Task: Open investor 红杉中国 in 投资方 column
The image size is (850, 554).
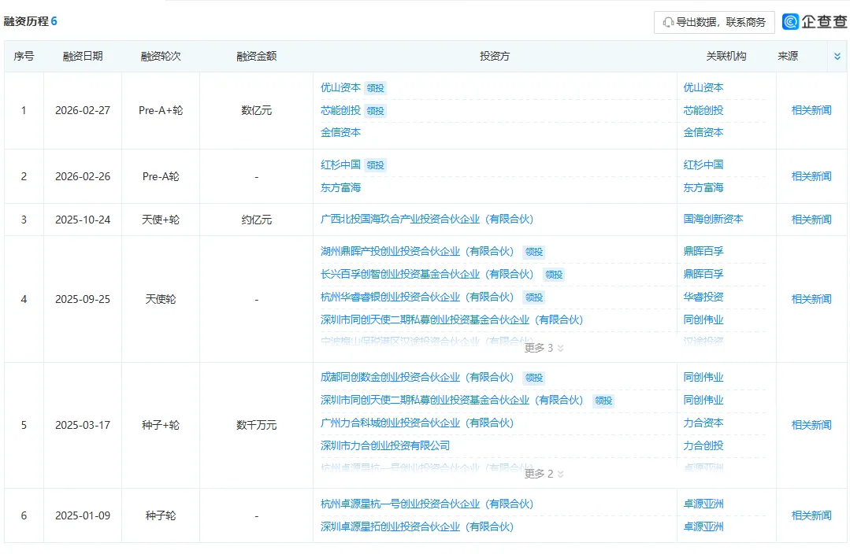Action: [340, 164]
